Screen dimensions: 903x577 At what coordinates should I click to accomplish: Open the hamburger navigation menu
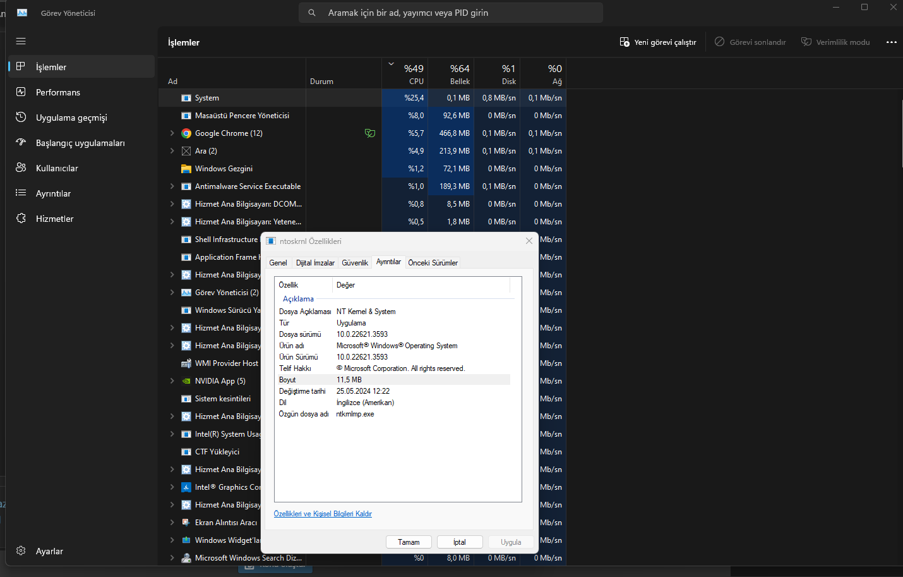21,41
